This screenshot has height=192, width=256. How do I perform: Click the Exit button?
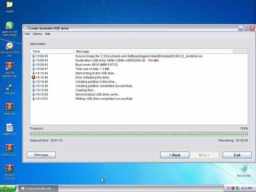[237, 155]
